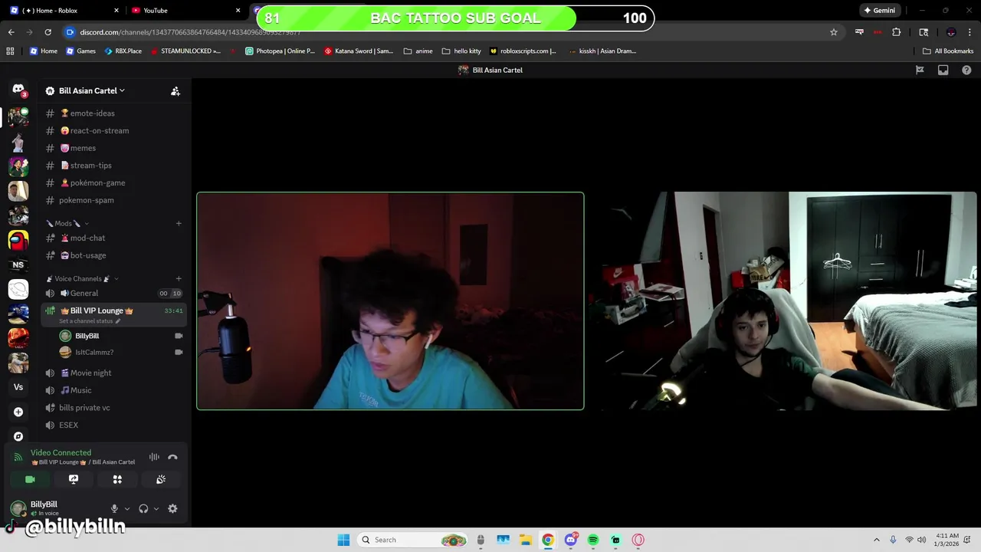This screenshot has height=552, width=981.
Task: Start screen sharing in Discord
Action: click(74, 479)
